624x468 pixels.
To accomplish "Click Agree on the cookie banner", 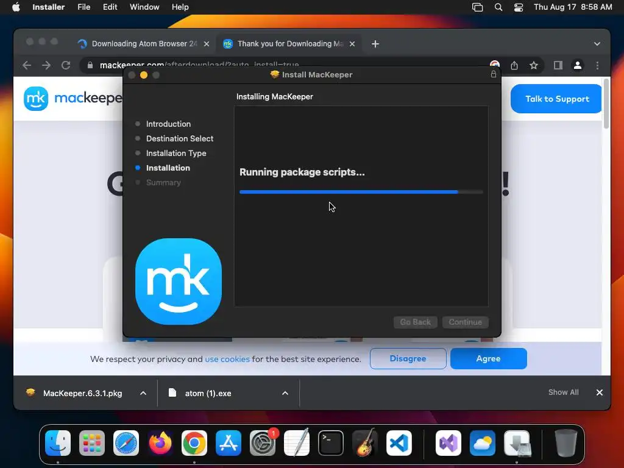I will click(x=488, y=358).
